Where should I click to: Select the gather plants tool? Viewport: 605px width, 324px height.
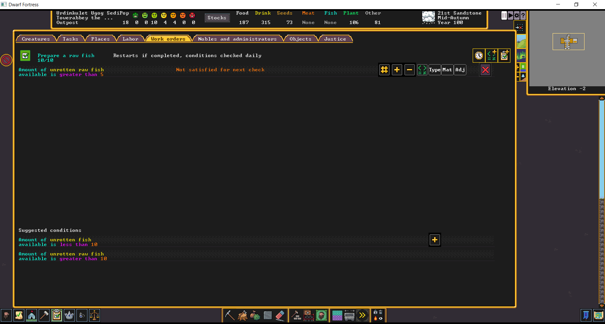[x=255, y=315]
